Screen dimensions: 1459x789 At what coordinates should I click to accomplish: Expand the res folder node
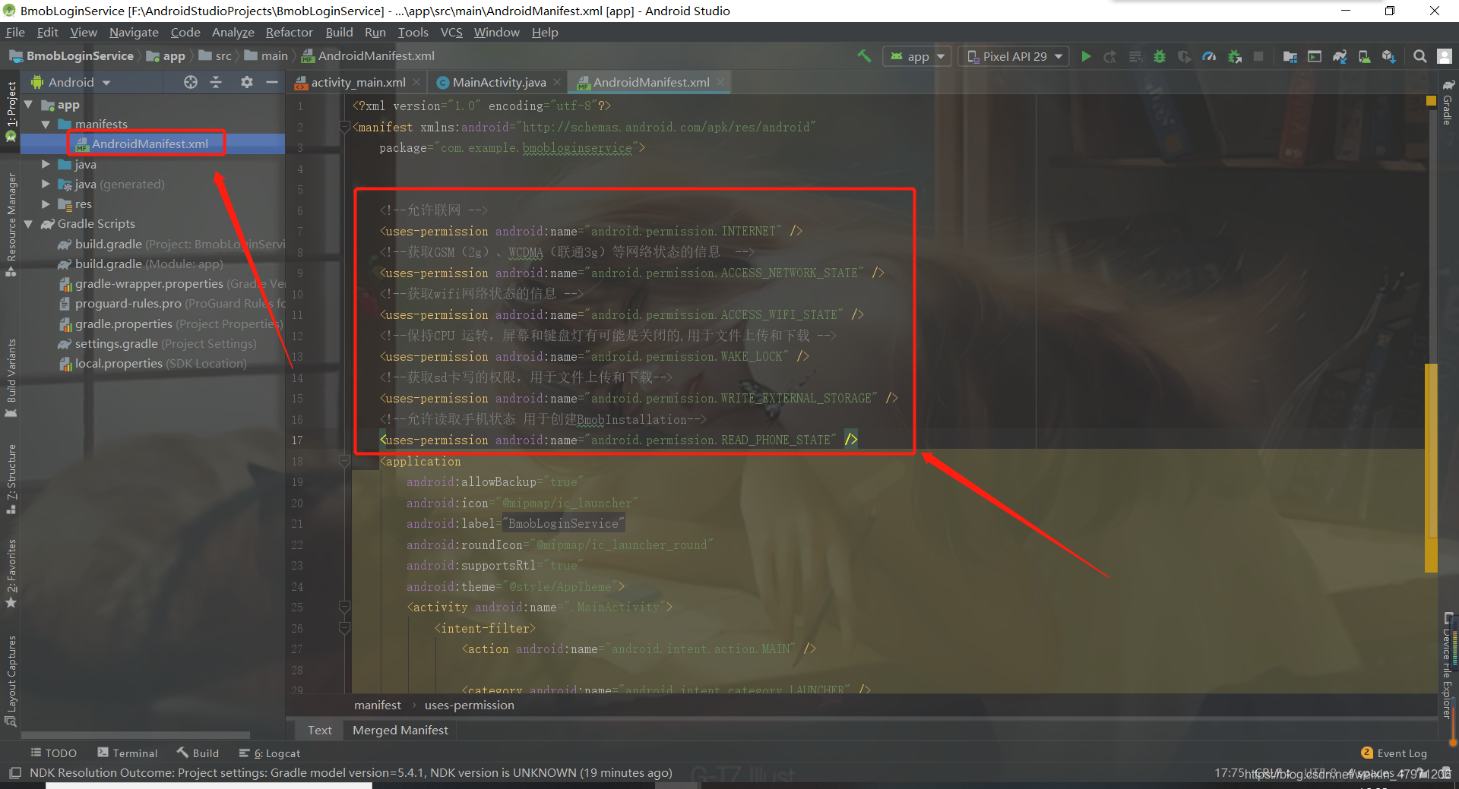click(46, 204)
